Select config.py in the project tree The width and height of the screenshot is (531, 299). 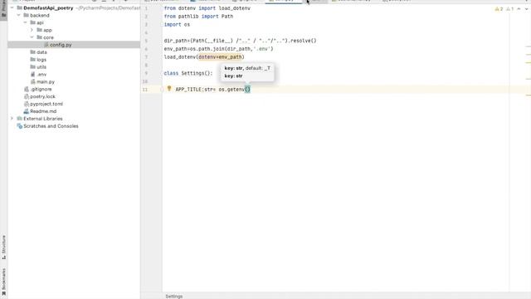pyautogui.click(x=61, y=45)
